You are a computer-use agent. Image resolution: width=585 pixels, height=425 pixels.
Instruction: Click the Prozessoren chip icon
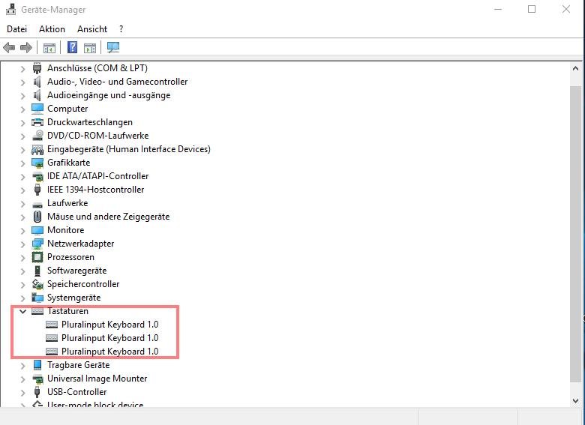(x=37, y=257)
